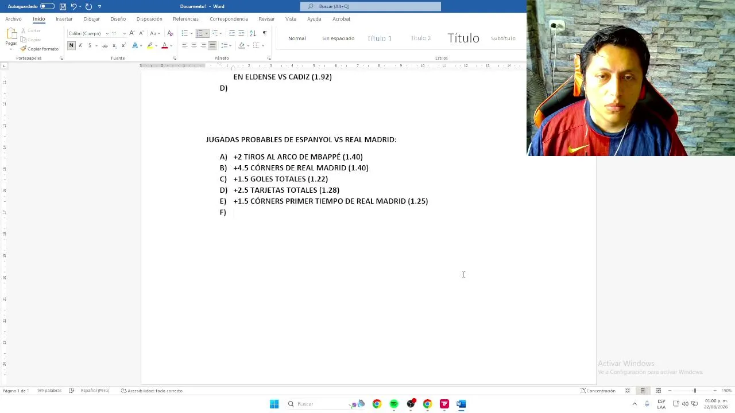735x413 pixels.
Task: Apply the red font color
Action: (x=164, y=45)
